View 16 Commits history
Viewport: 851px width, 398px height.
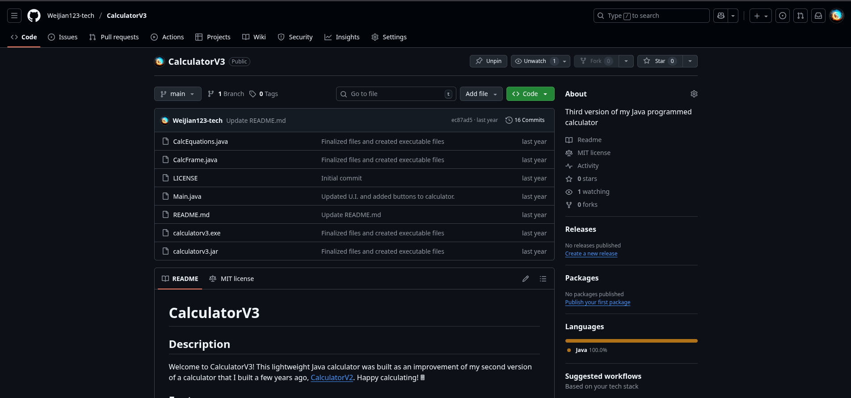pos(525,120)
